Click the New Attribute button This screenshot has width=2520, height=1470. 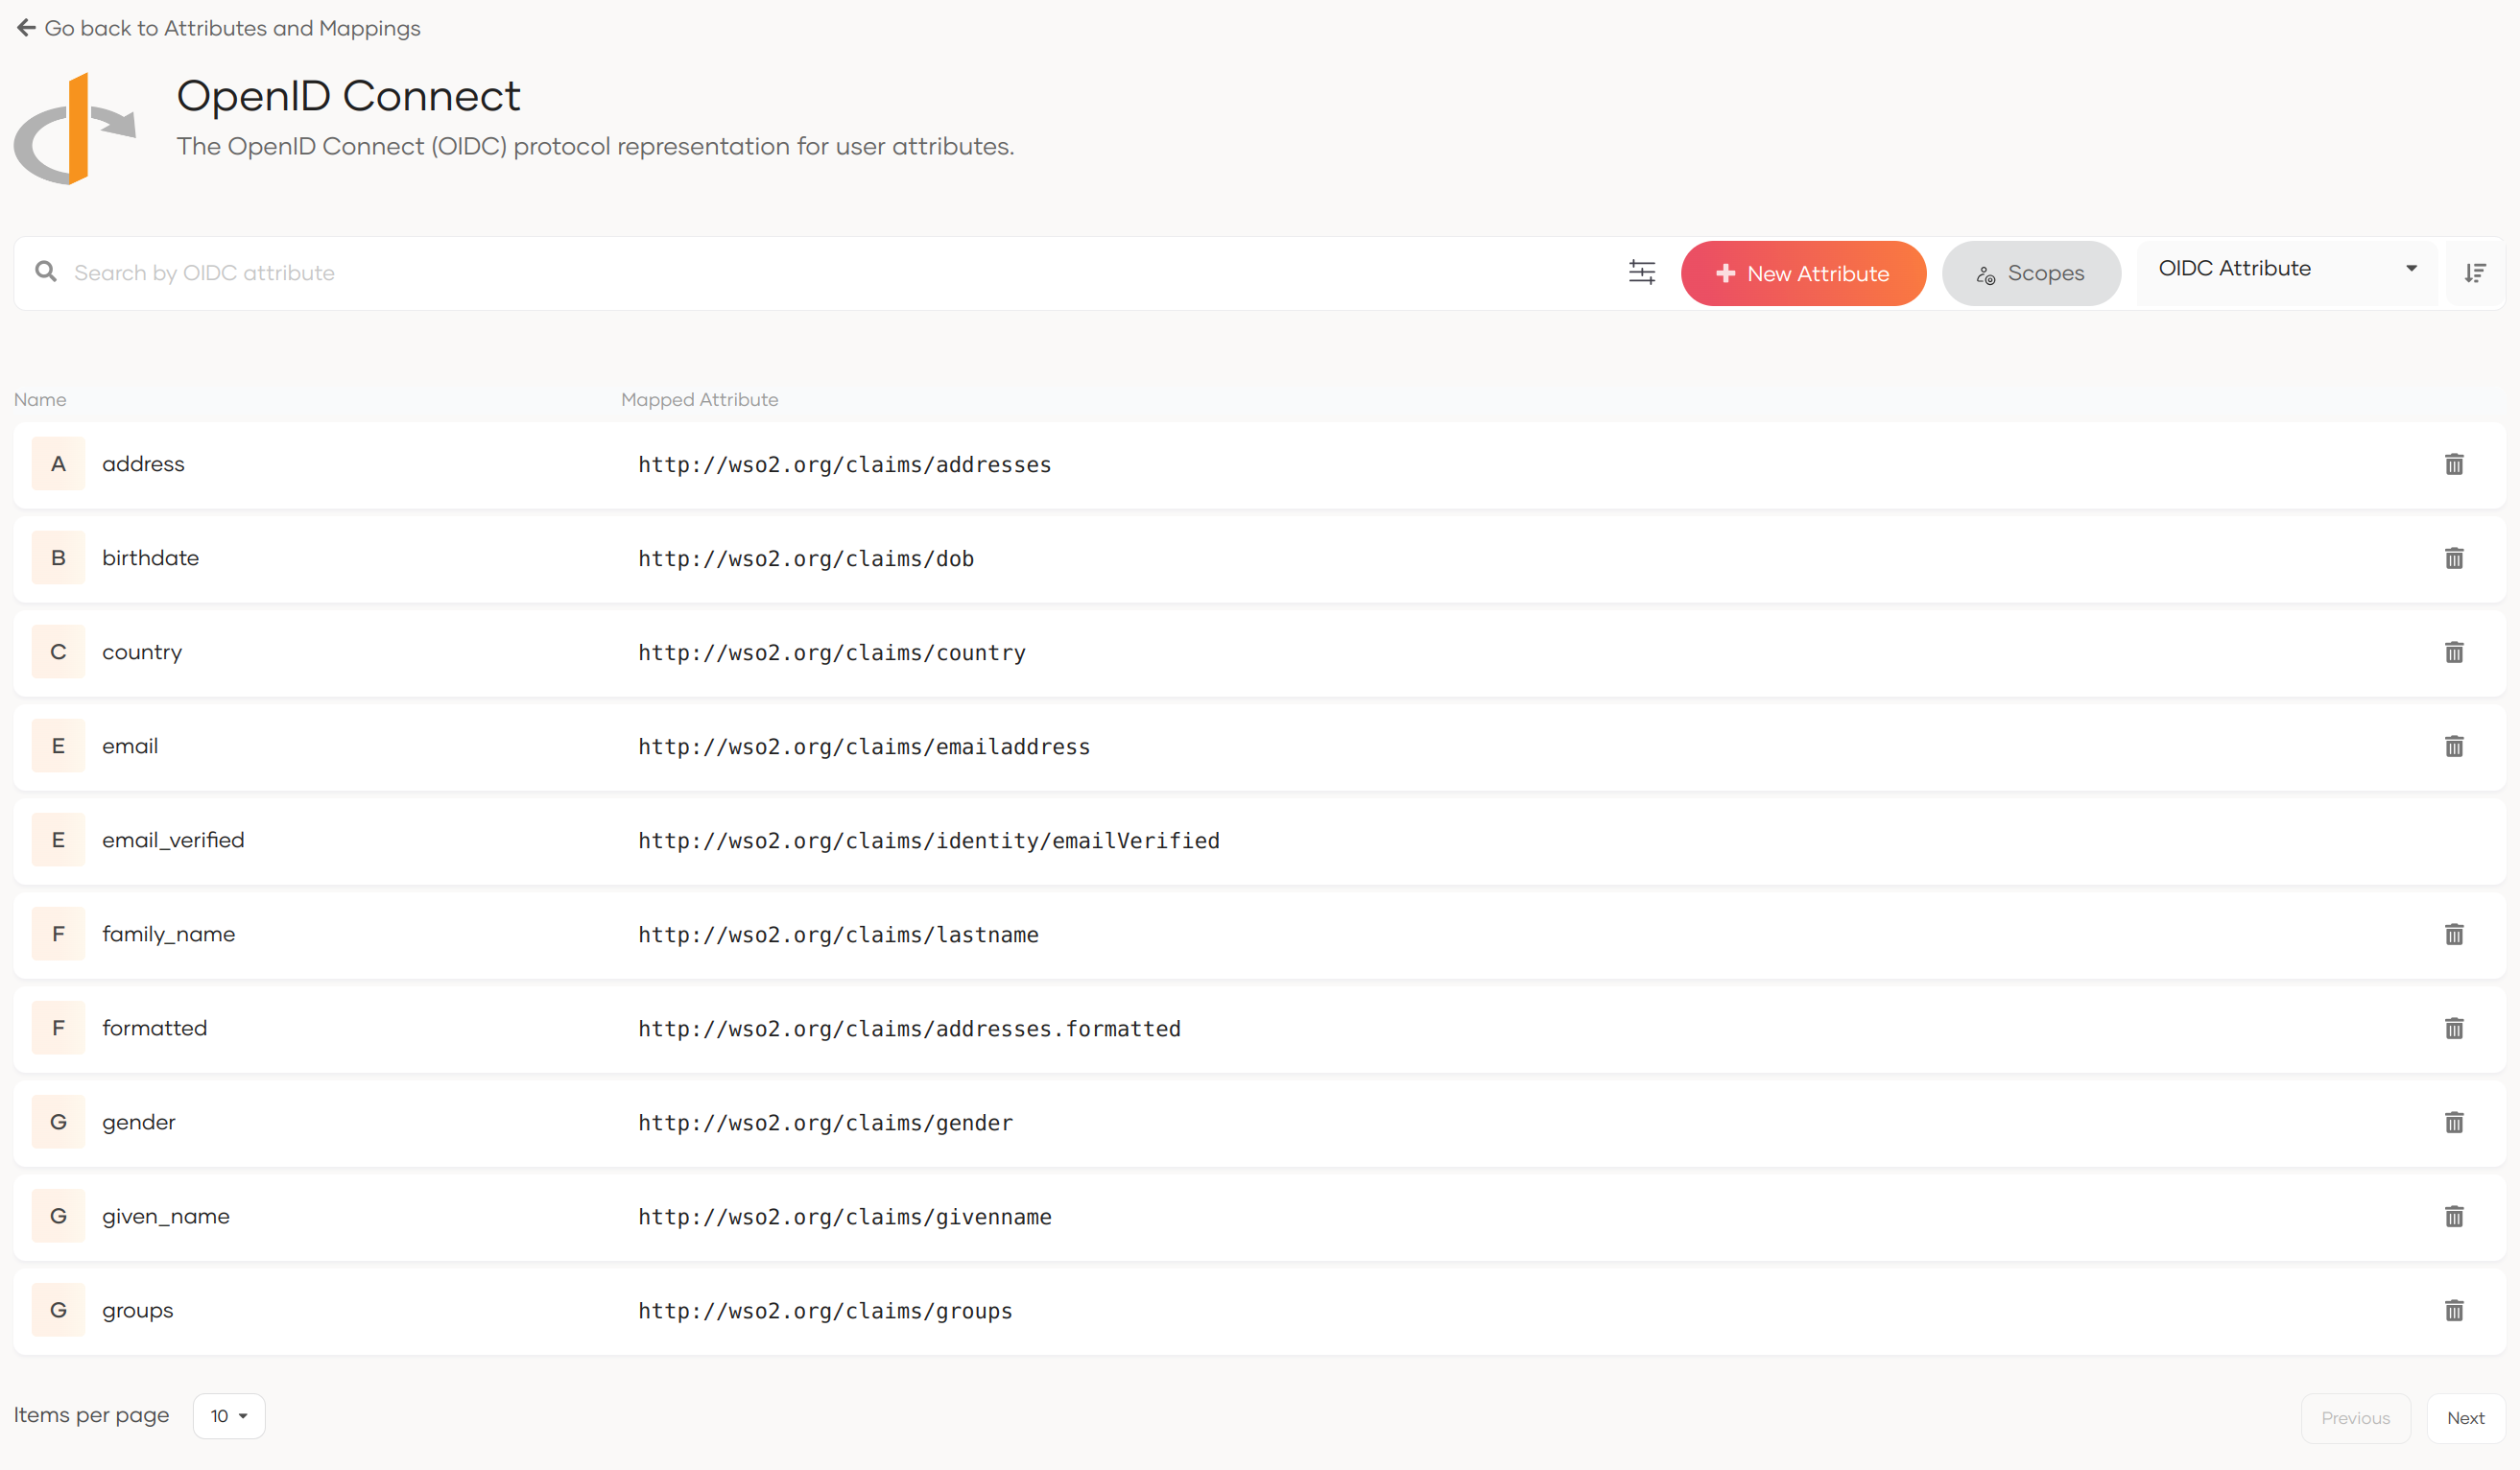tap(1803, 273)
